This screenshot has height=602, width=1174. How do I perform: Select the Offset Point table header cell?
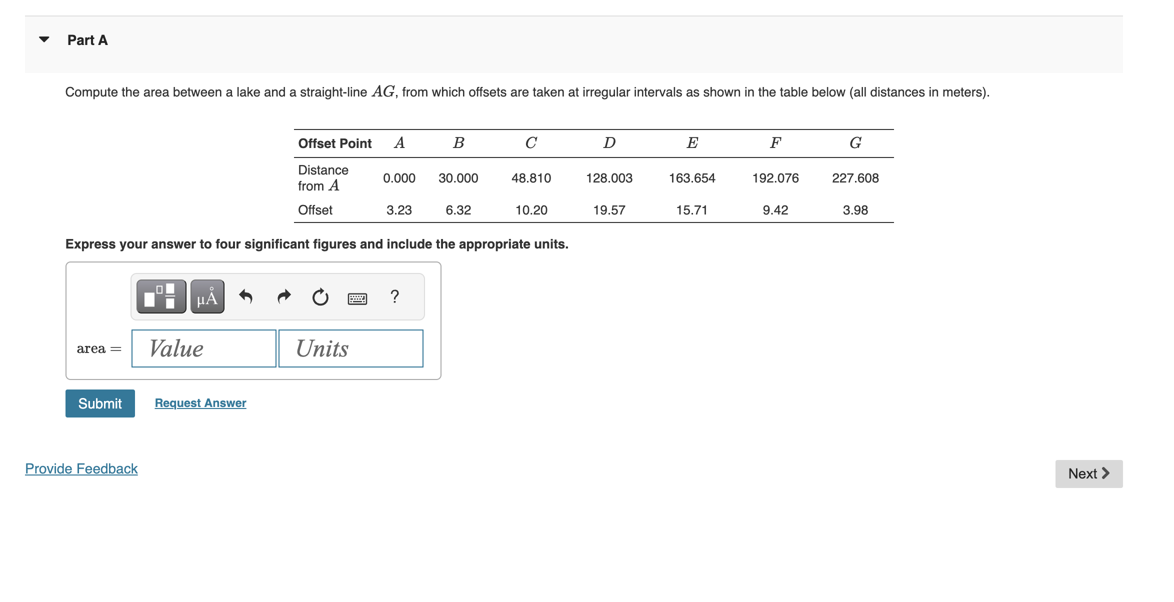pyautogui.click(x=335, y=143)
